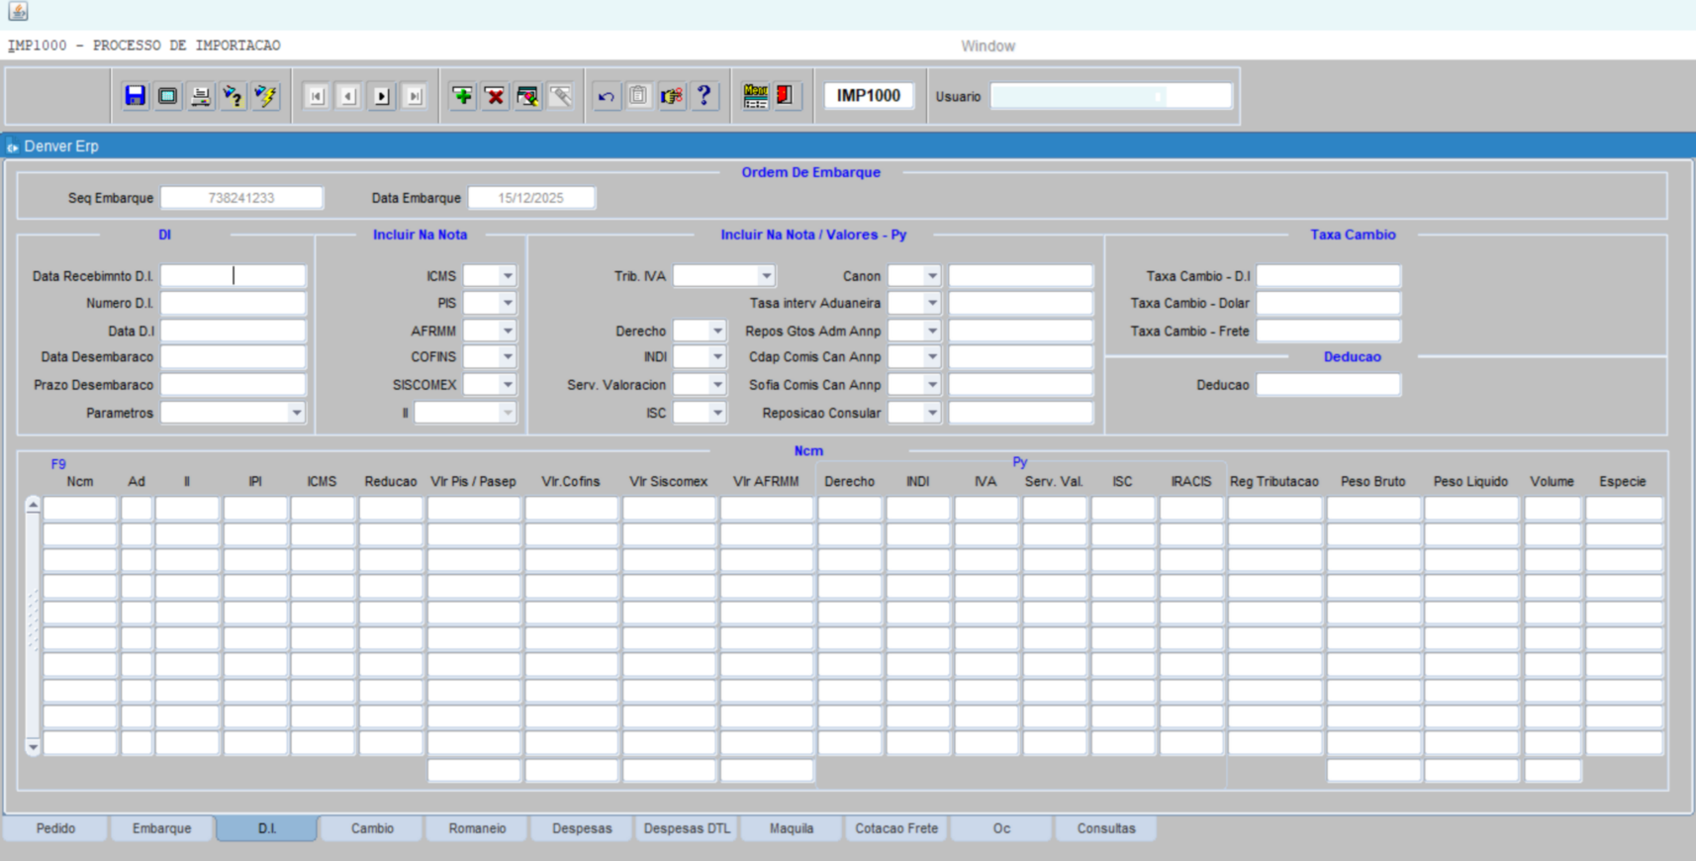Click the Taxa Cambio - Dolar field
The image size is (1696, 861).
pyautogui.click(x=1328, y=304)
